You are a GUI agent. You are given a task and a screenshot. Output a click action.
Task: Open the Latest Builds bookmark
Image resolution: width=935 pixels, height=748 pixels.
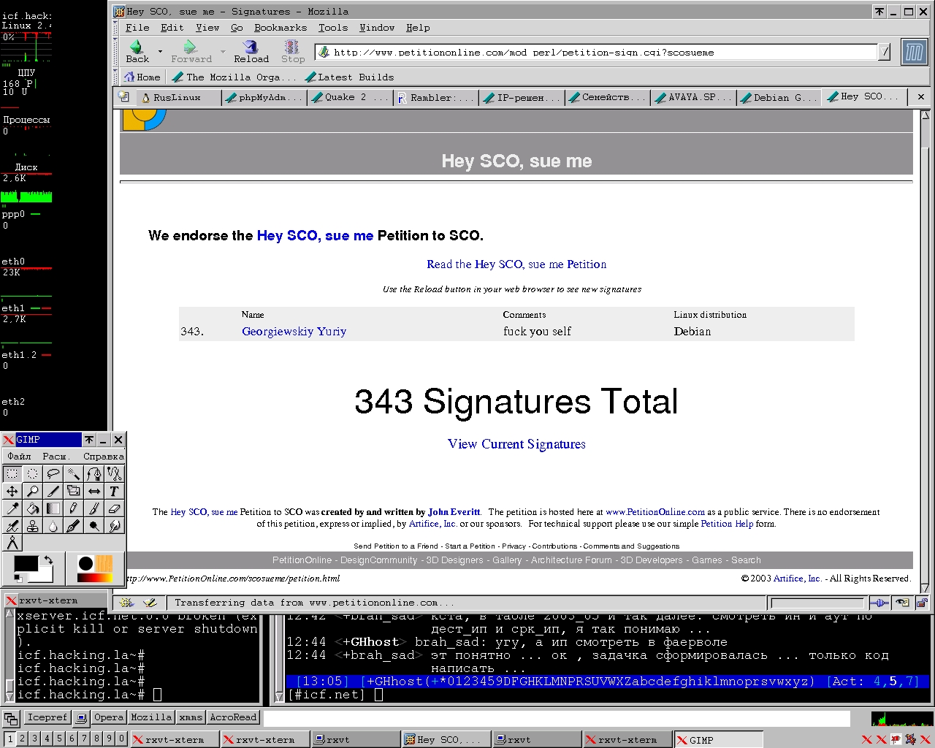349,77
